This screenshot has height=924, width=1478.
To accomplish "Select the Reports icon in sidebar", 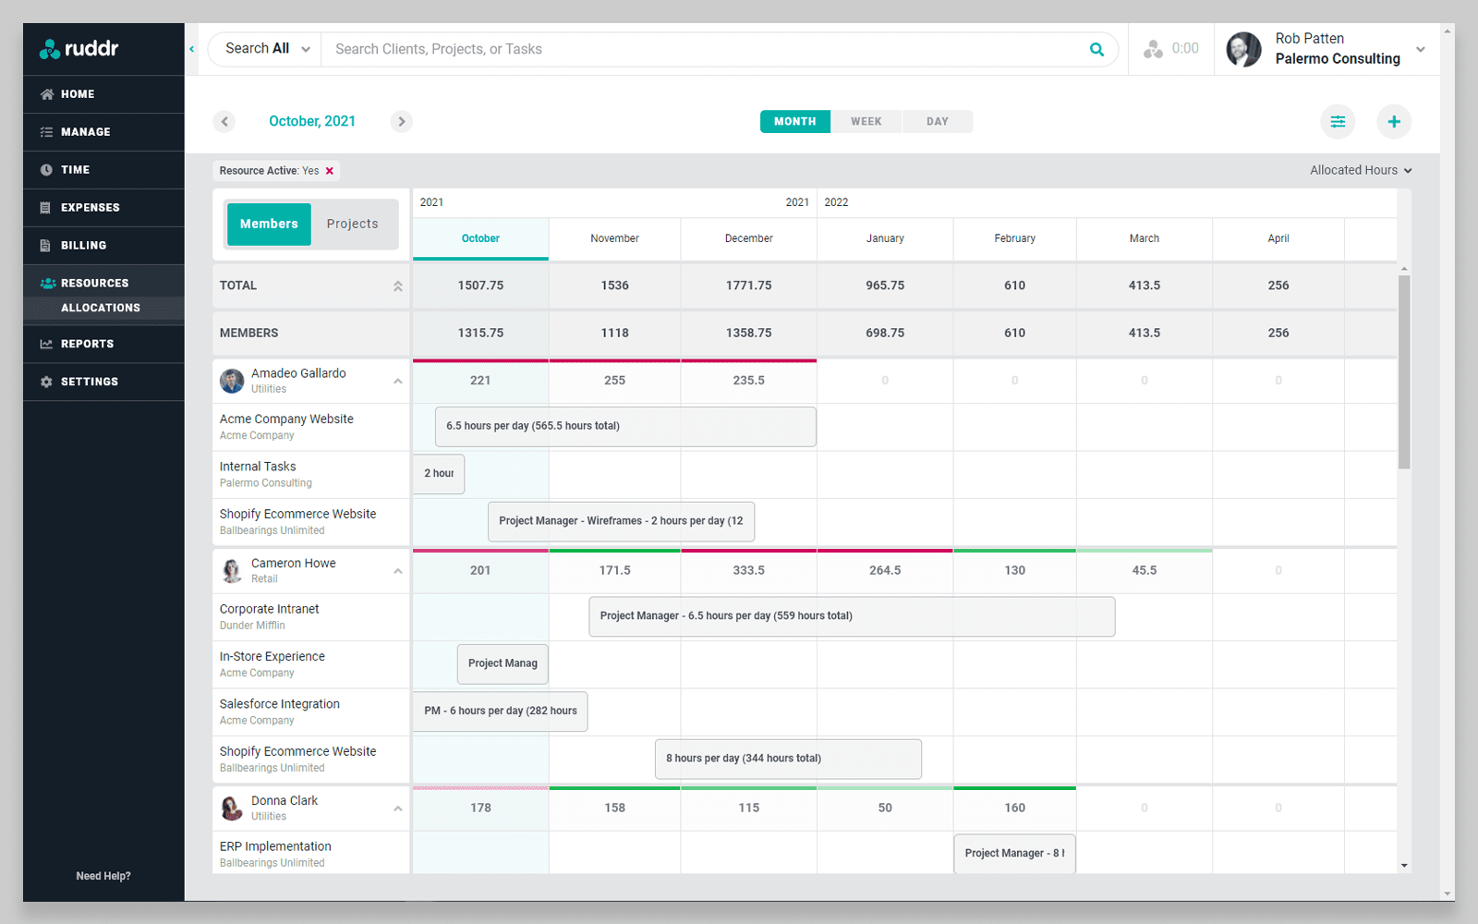I will (48, 343).
